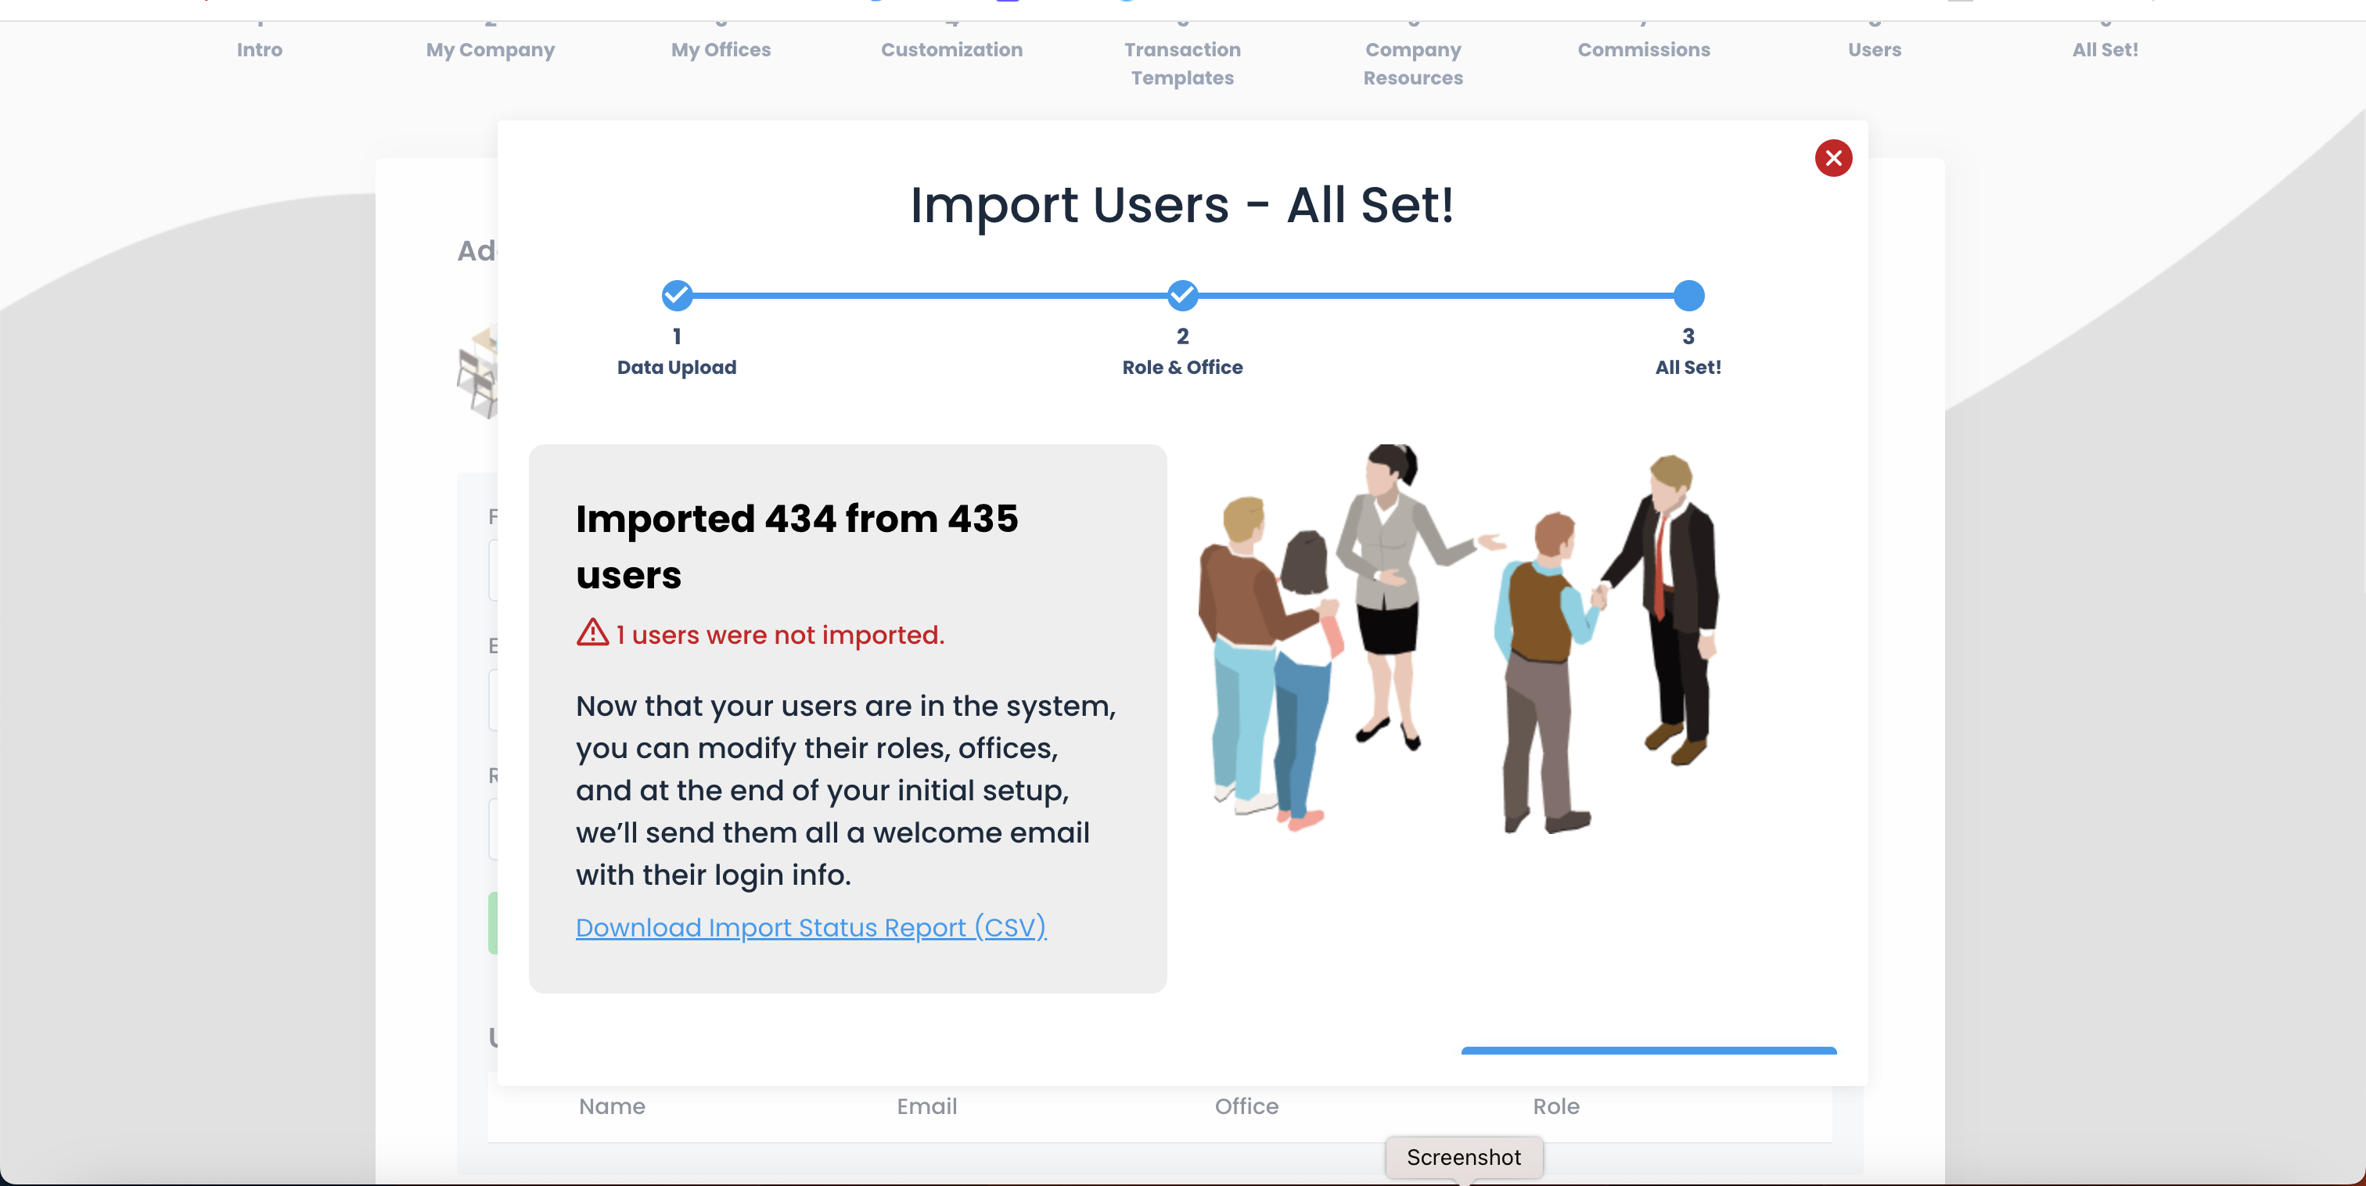The height and width of the screenshot is (1186, 2366).
Task: Go to the Intro setup step
Action: pos(260,49)
